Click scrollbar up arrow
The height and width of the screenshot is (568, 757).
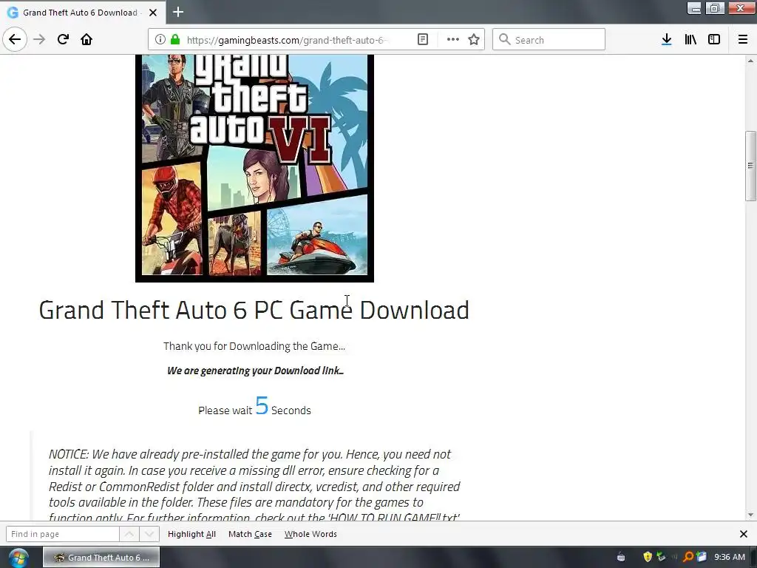click(x=750, y=61)
